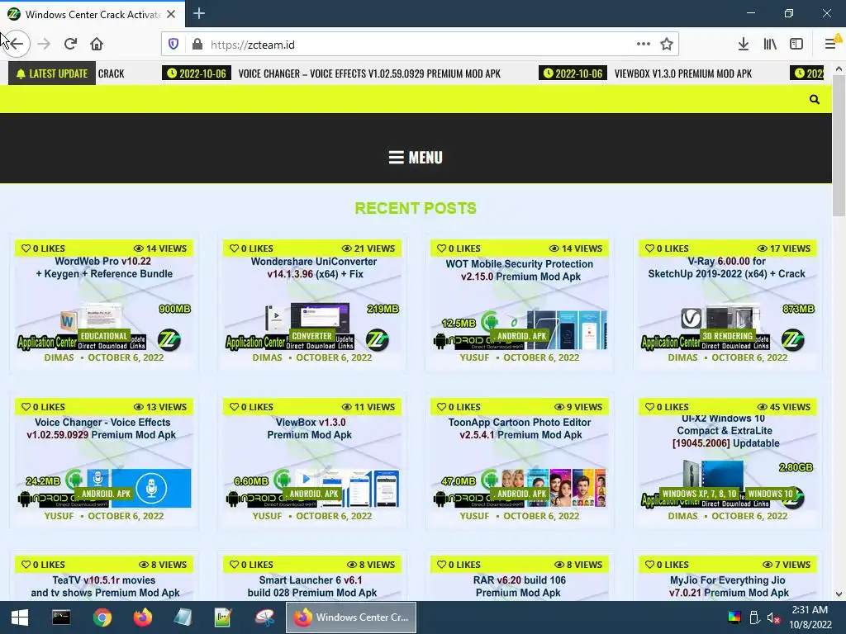
Task: Open author DIMAS on WordWeb post
Action: tap(59, 357)
